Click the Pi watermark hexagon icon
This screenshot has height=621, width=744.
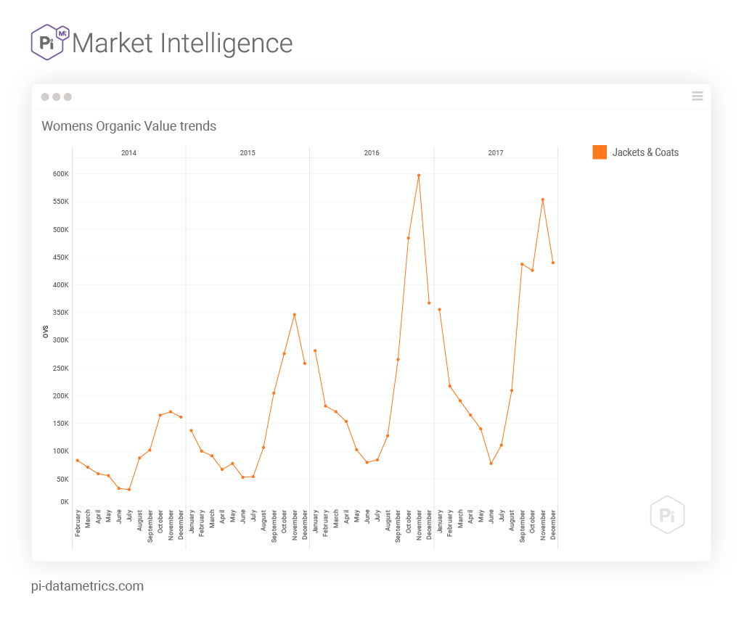coord(667,514)
